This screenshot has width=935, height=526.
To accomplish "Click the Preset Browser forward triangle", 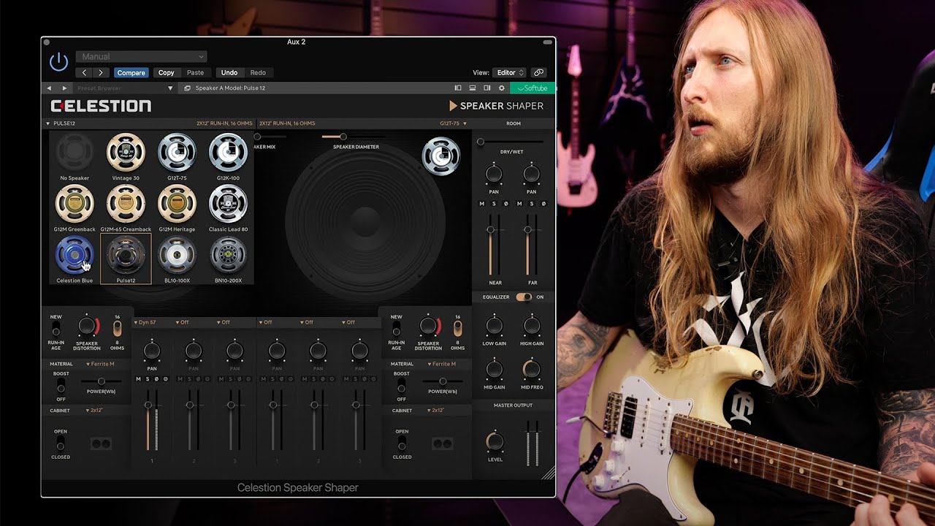I will pos(64,88).
